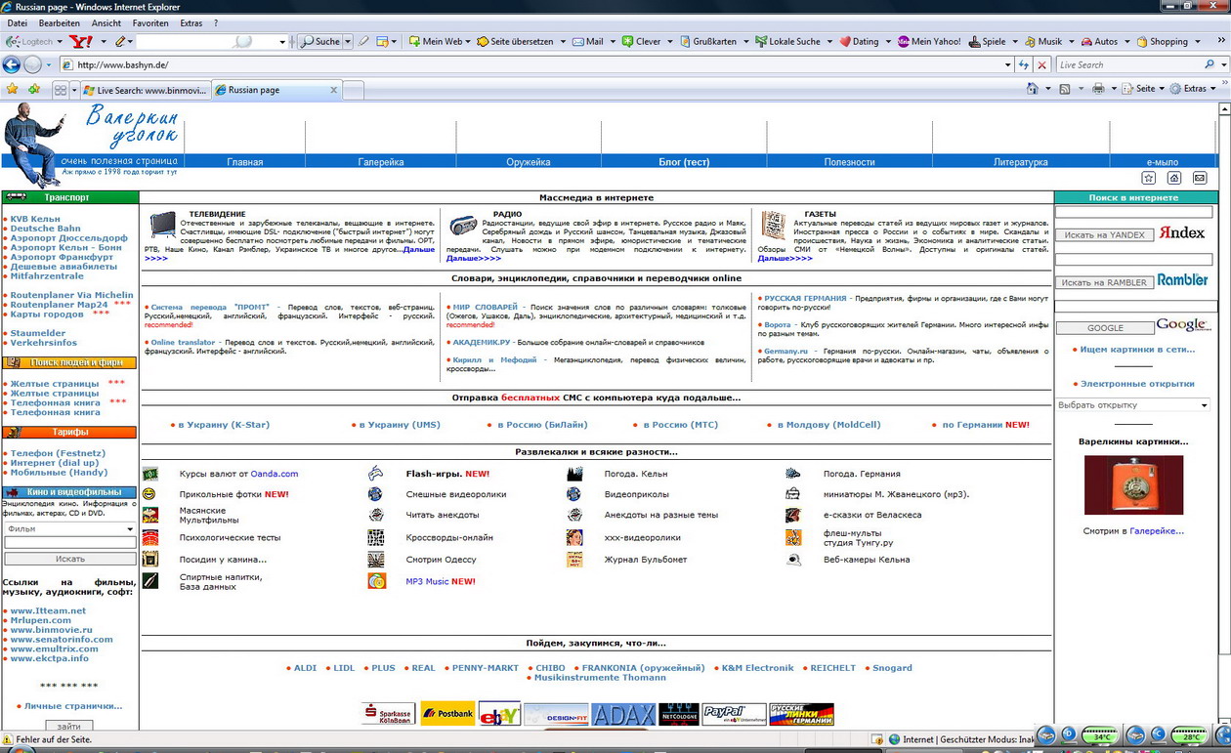Click the browser Back button
1231x753 pixels.
pos(12,64)
